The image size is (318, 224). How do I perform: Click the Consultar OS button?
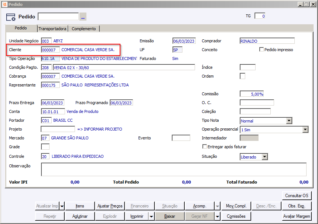click(x=297, y=195)
